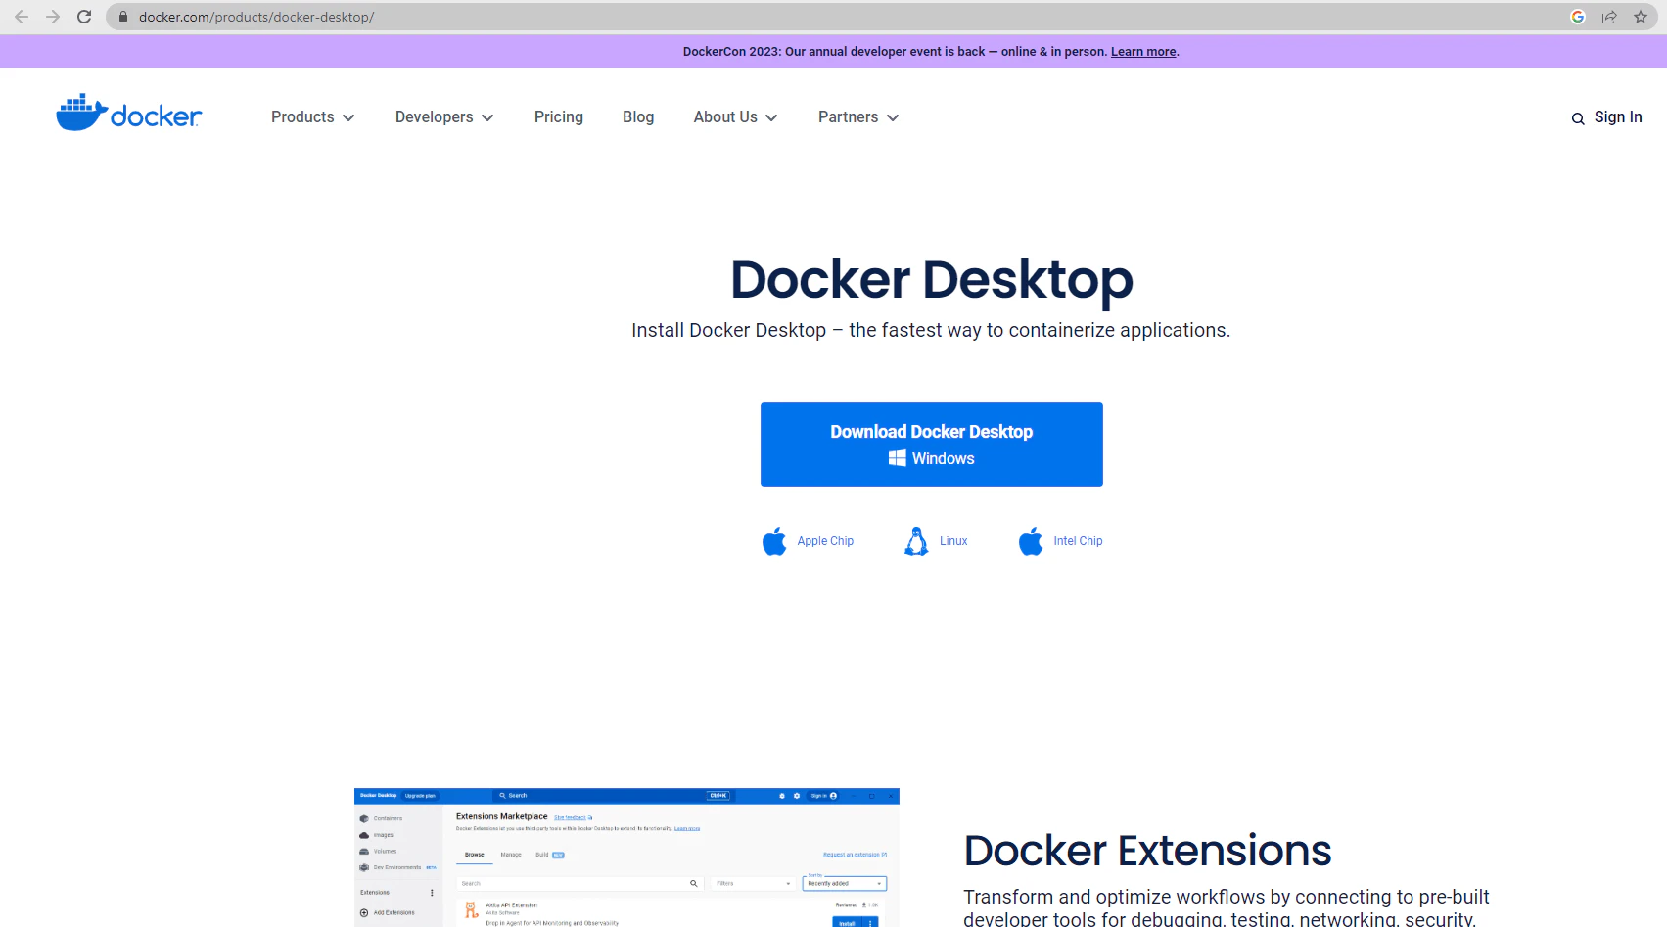1667x927 pixels.
Task: Expand the Products dropdown
Action: [311, 116]
